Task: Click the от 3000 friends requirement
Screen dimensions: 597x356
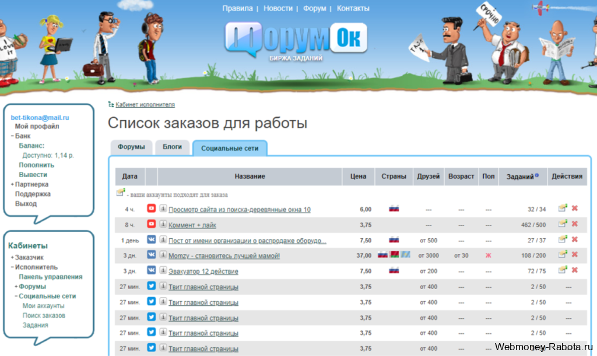Action: 429,256
